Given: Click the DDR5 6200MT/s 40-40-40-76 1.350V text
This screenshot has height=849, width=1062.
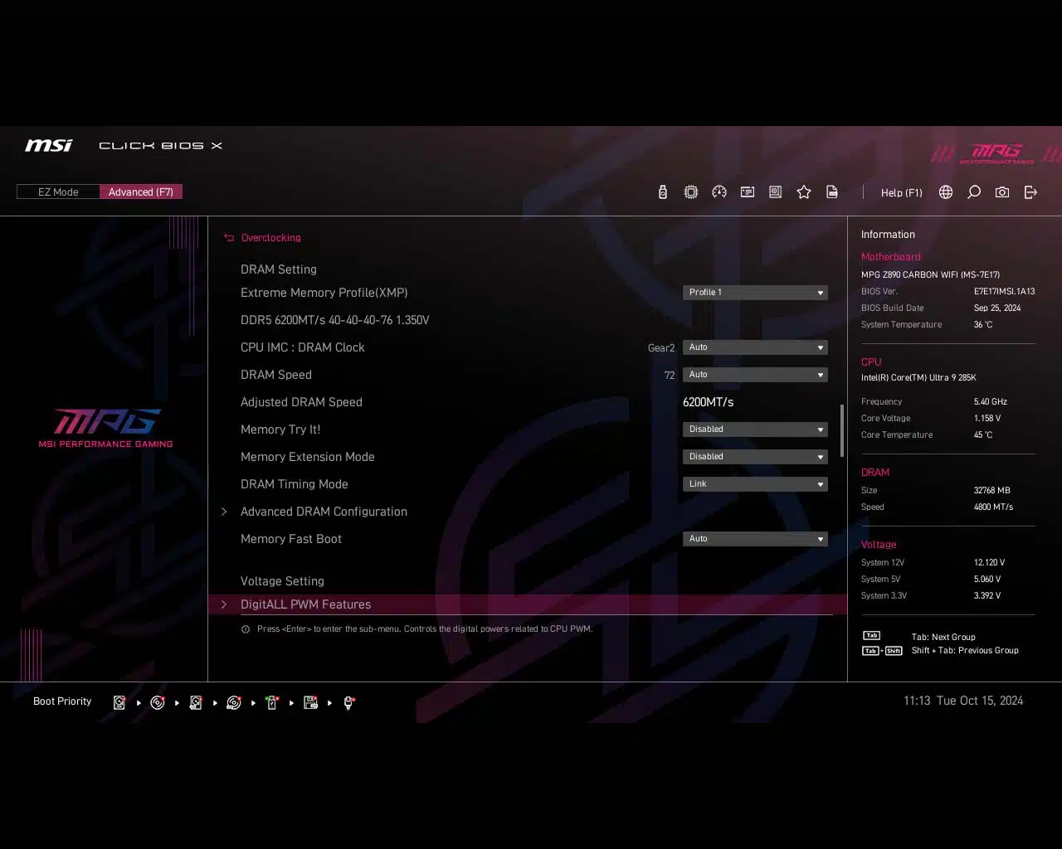Looking at the screenshot, I should (334, 320).
